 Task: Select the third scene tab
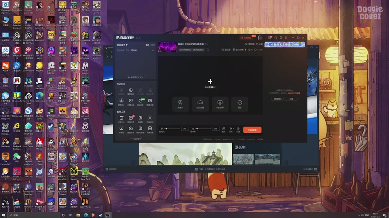(x=134, y=50)
